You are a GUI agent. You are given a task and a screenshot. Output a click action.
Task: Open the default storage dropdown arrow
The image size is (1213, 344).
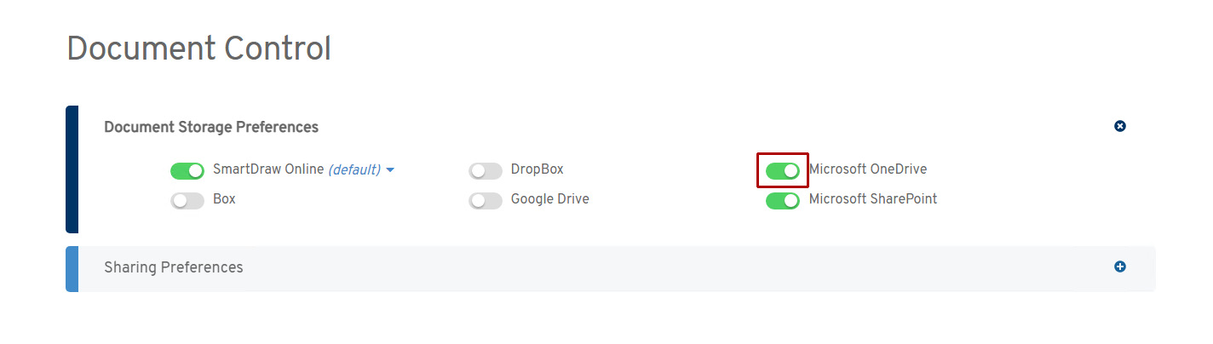[390, 170]
